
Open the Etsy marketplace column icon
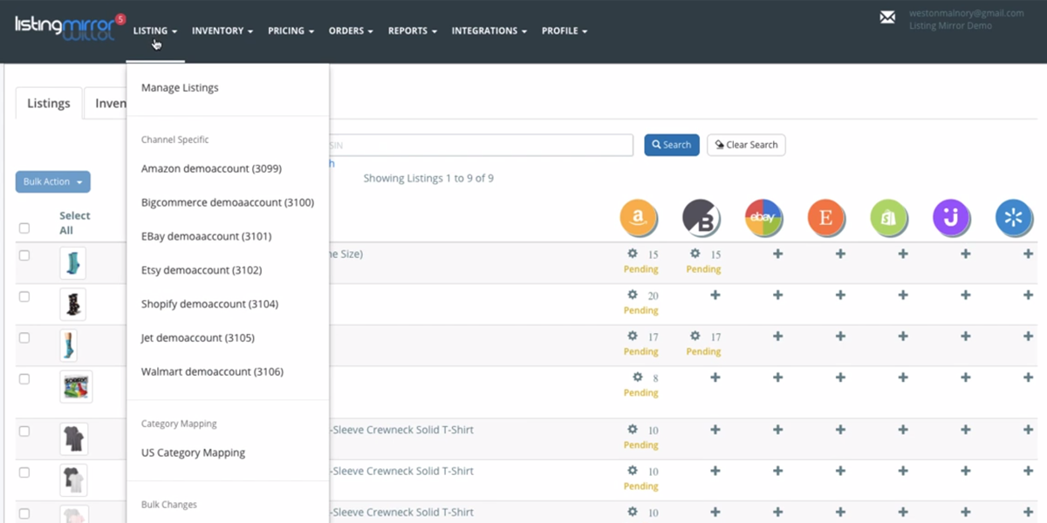[x=826, y=217]
